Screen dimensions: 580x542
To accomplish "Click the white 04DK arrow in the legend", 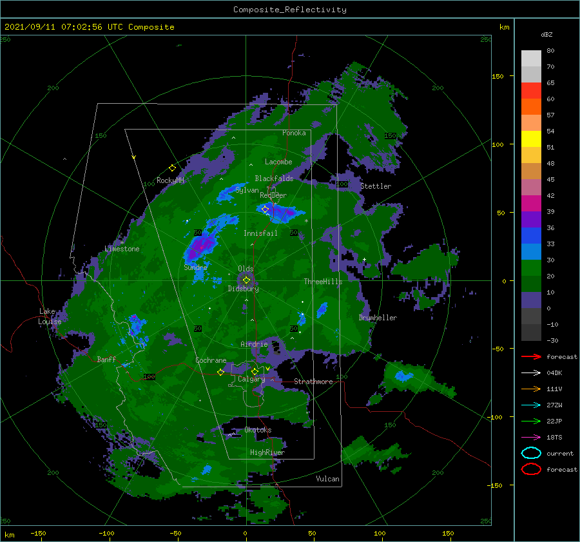I will [x=531, y=373].
